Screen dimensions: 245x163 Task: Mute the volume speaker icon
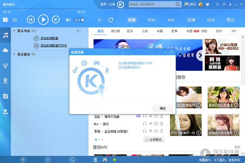[x=68, y=20]
